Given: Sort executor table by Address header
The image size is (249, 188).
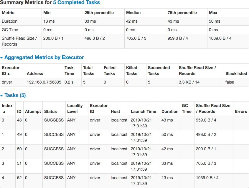Looking at the screenshot, I should 35,74.
